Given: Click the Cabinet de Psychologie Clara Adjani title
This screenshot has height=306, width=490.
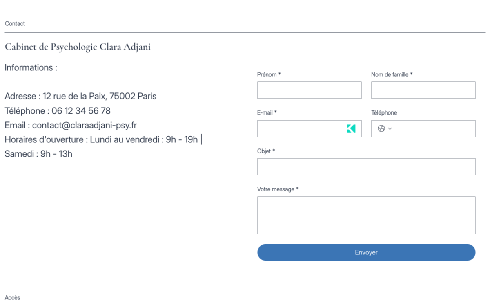Looking at the screenshot, I should 78,47.
